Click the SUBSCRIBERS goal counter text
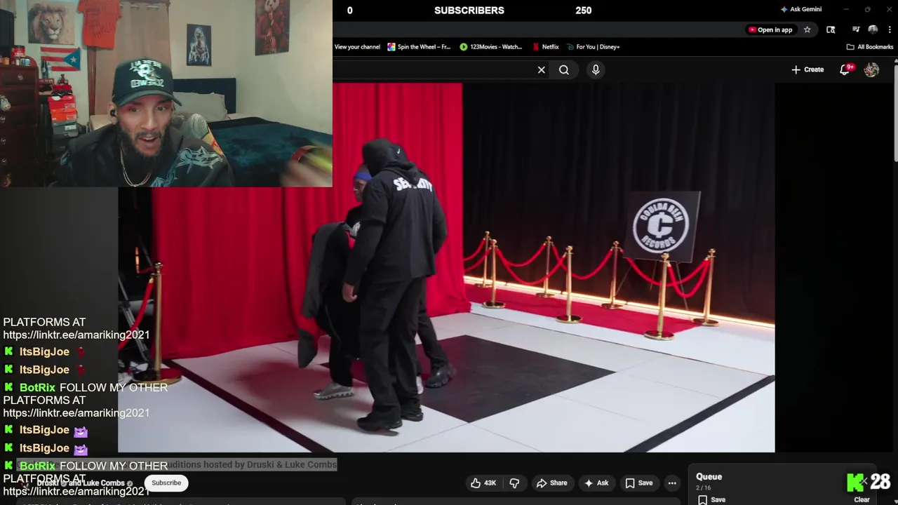The width and height of the screenshot is (898, 505). coord(469,11)
